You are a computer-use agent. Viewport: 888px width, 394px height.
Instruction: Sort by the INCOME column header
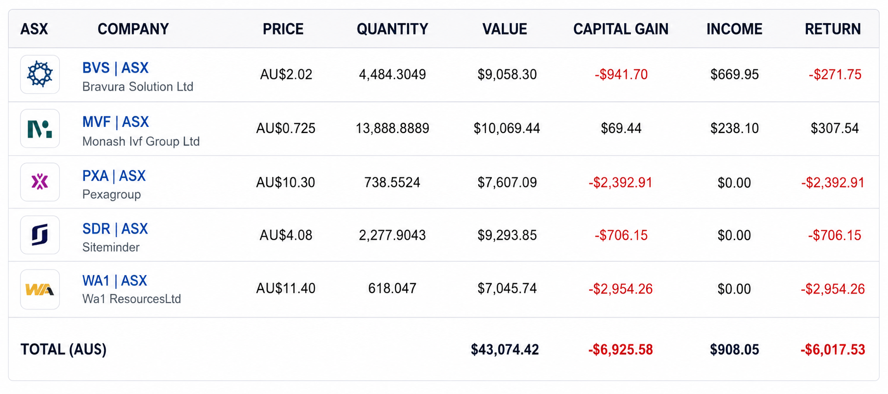coord(734,29)
